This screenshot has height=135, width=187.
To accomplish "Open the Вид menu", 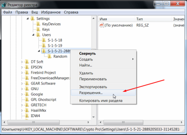I will tap(34, 12).
